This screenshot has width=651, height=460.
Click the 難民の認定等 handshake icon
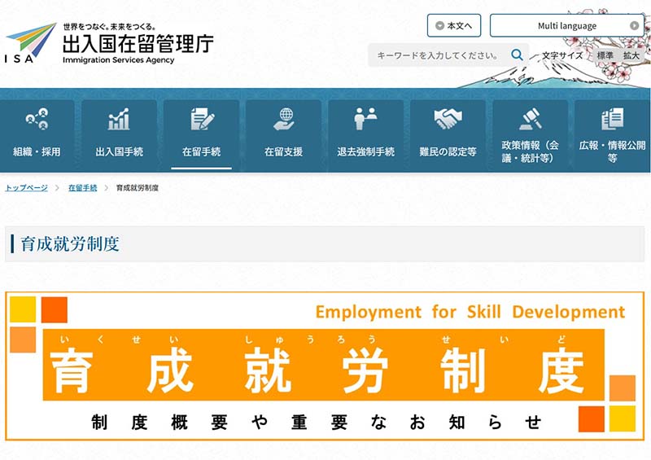point(448,120)
